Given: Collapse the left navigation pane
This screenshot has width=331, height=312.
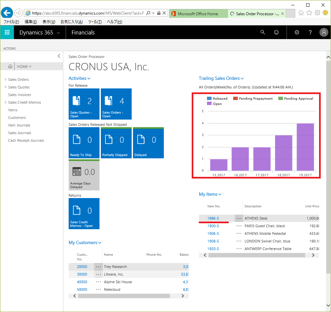Looking at the screenshot, I should pyautogui.click(x=59, y=56).
